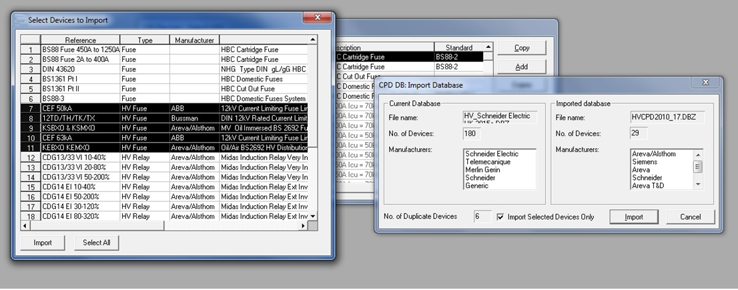The image size is (738, 290).
Task: Click the Select All button
Action: (97, 243)
